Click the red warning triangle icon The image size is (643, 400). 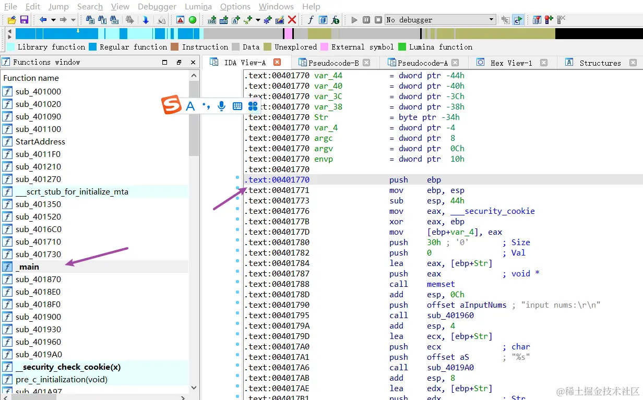pyautogui.click(x=180, y=20)
